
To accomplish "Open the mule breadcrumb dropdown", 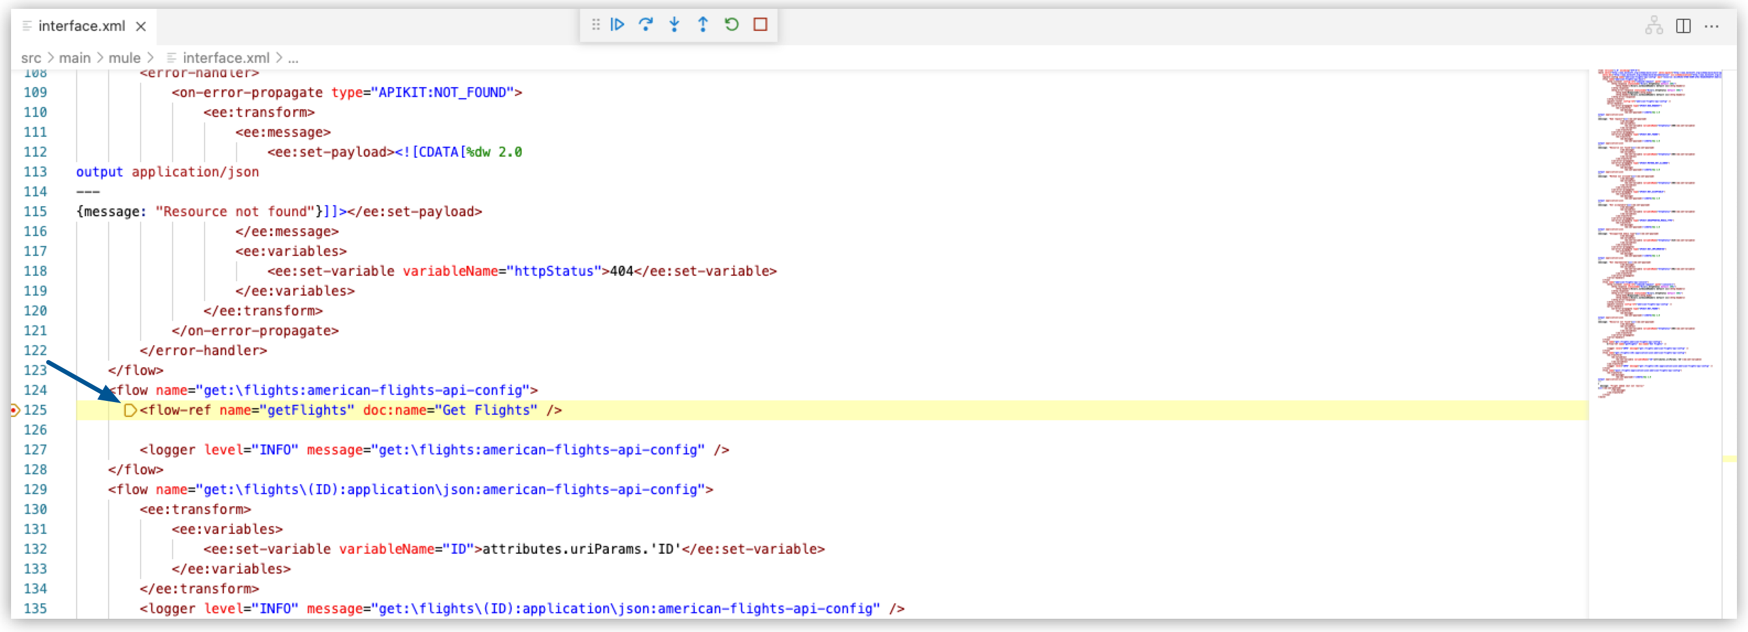I will pyautogui.click(x=124, y=58).
